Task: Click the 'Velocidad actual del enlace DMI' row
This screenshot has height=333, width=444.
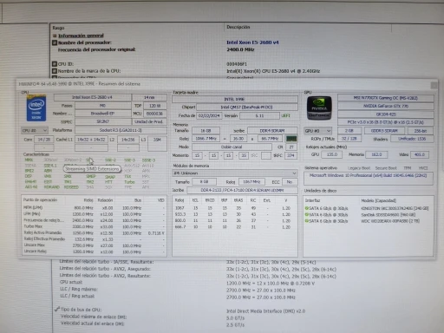Action: click(x=92, y=323)
